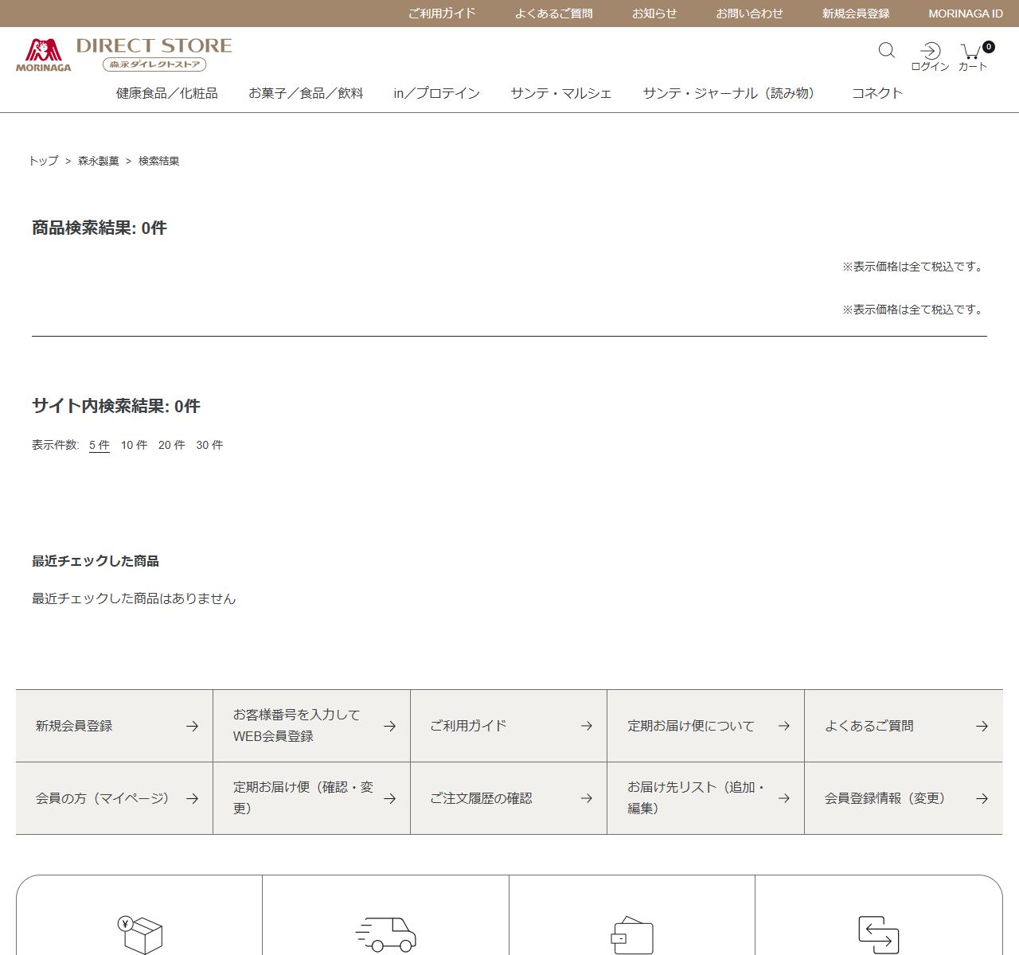Screen dimensions: 1019x955
Task: Click the ご注文履歴の確認 tile
Action: [509, 798]
